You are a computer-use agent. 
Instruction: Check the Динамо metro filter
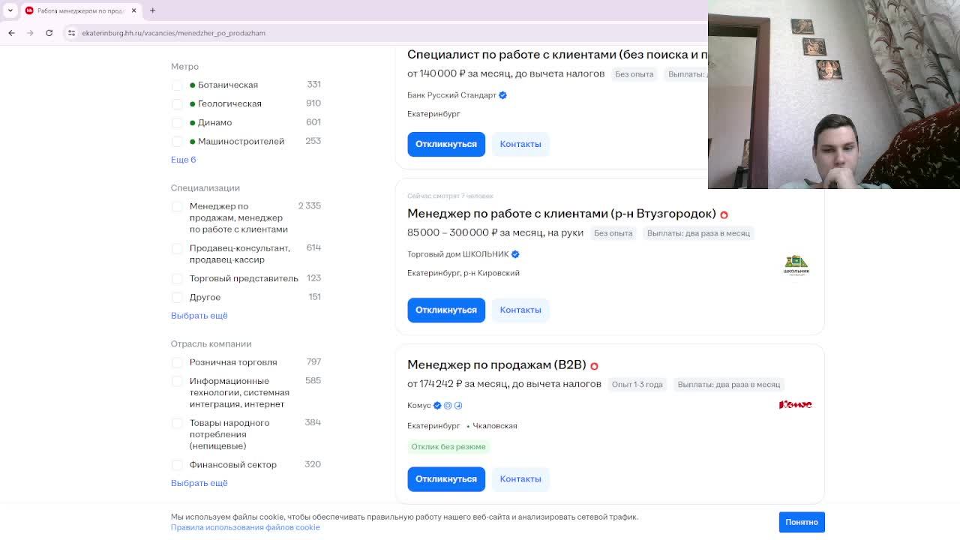point(177,123)
